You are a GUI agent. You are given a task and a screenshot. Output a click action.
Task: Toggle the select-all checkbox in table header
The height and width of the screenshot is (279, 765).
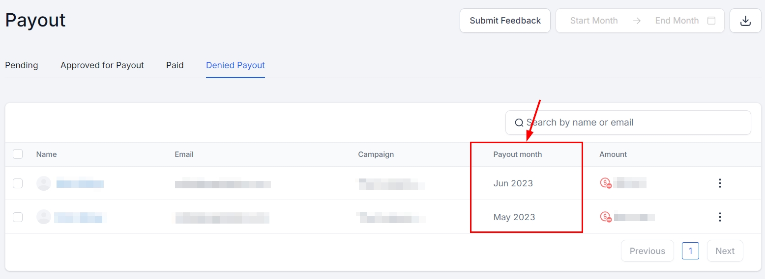(18, 154)
